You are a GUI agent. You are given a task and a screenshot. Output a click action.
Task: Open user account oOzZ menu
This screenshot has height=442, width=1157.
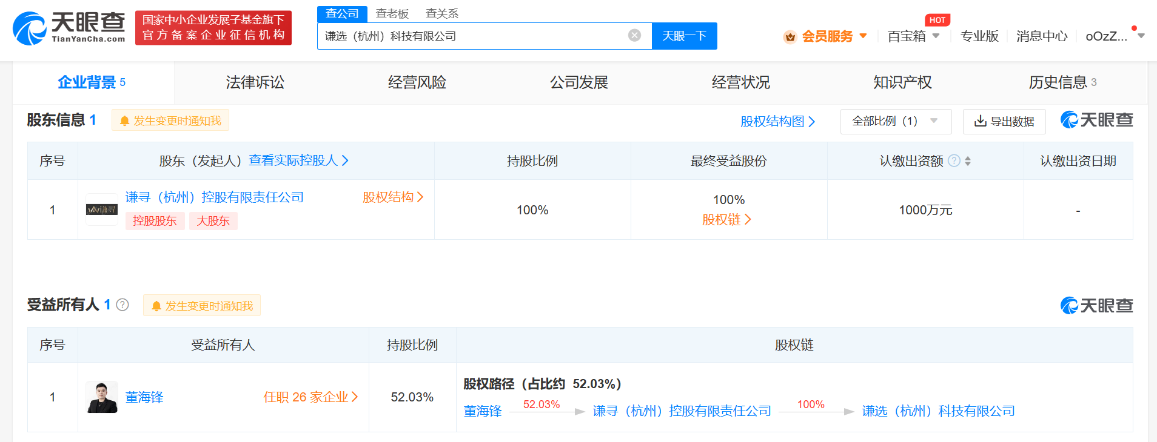pyautogui.click(x=1115, y=36)
